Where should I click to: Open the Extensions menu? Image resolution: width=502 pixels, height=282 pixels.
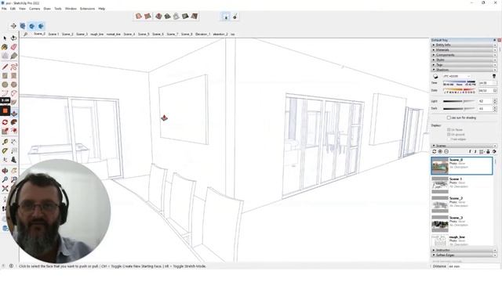[x=87, y=9]
